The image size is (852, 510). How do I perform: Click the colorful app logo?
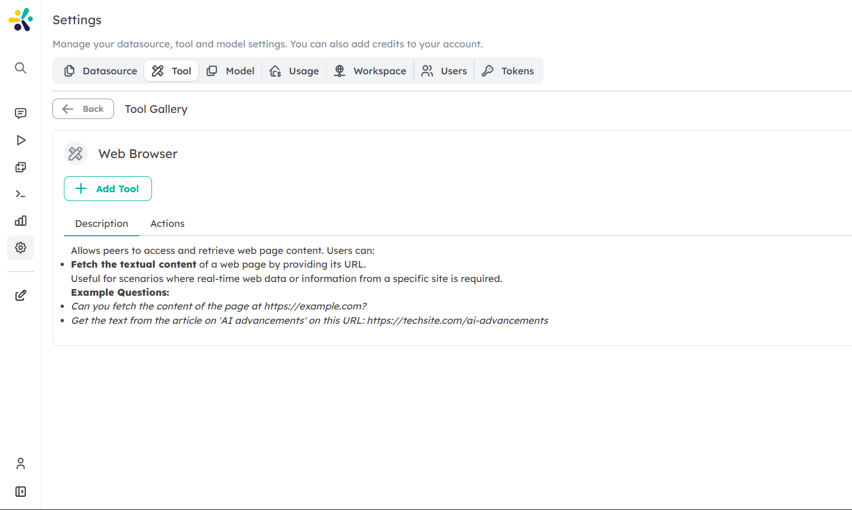tap(20, 20)
